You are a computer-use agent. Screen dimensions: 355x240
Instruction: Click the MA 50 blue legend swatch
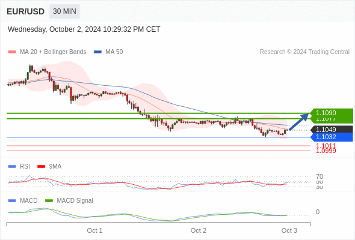(97, 52)
